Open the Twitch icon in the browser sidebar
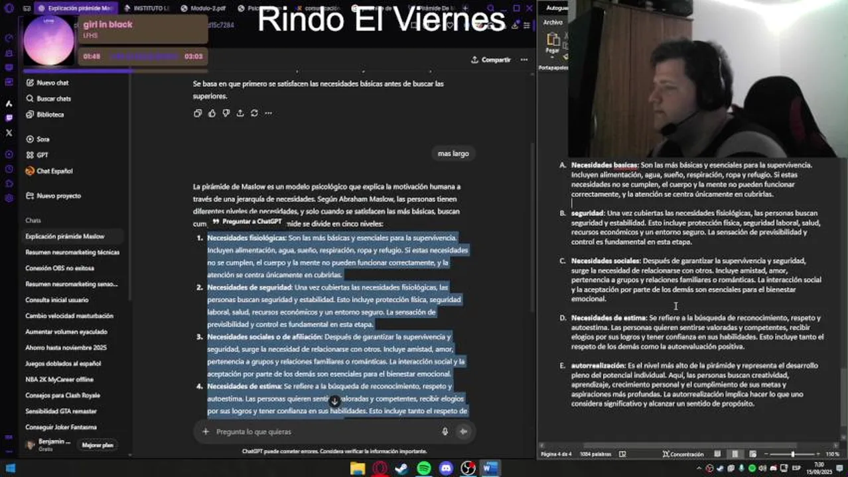This screenshot has width=848, height=477. point(9,118)
